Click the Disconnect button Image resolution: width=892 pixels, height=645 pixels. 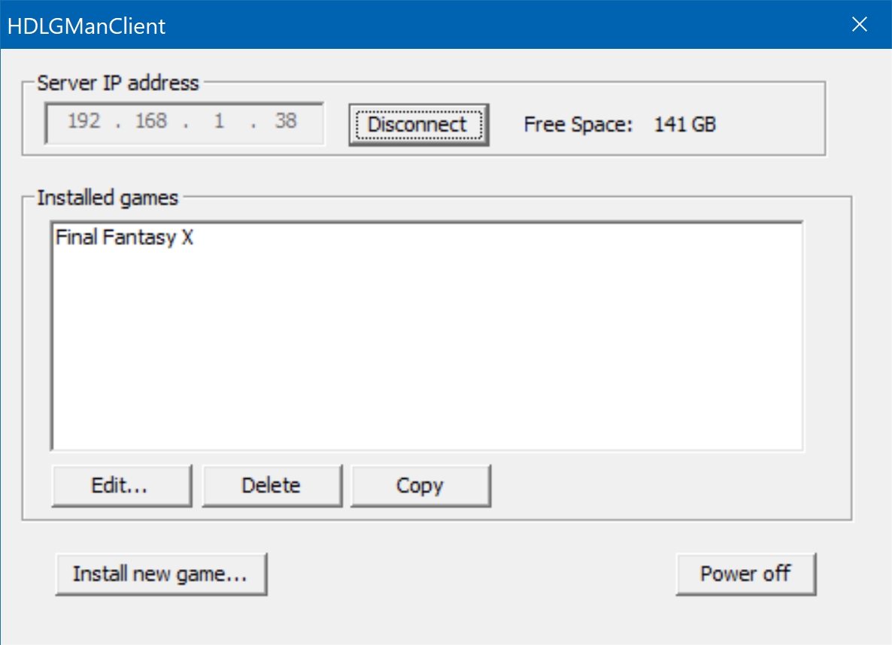click(x=419, y=125)
